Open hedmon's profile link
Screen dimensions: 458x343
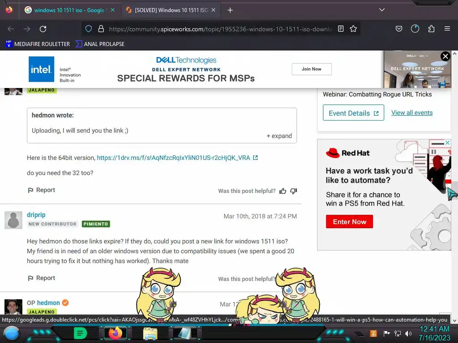click(48, 303)
